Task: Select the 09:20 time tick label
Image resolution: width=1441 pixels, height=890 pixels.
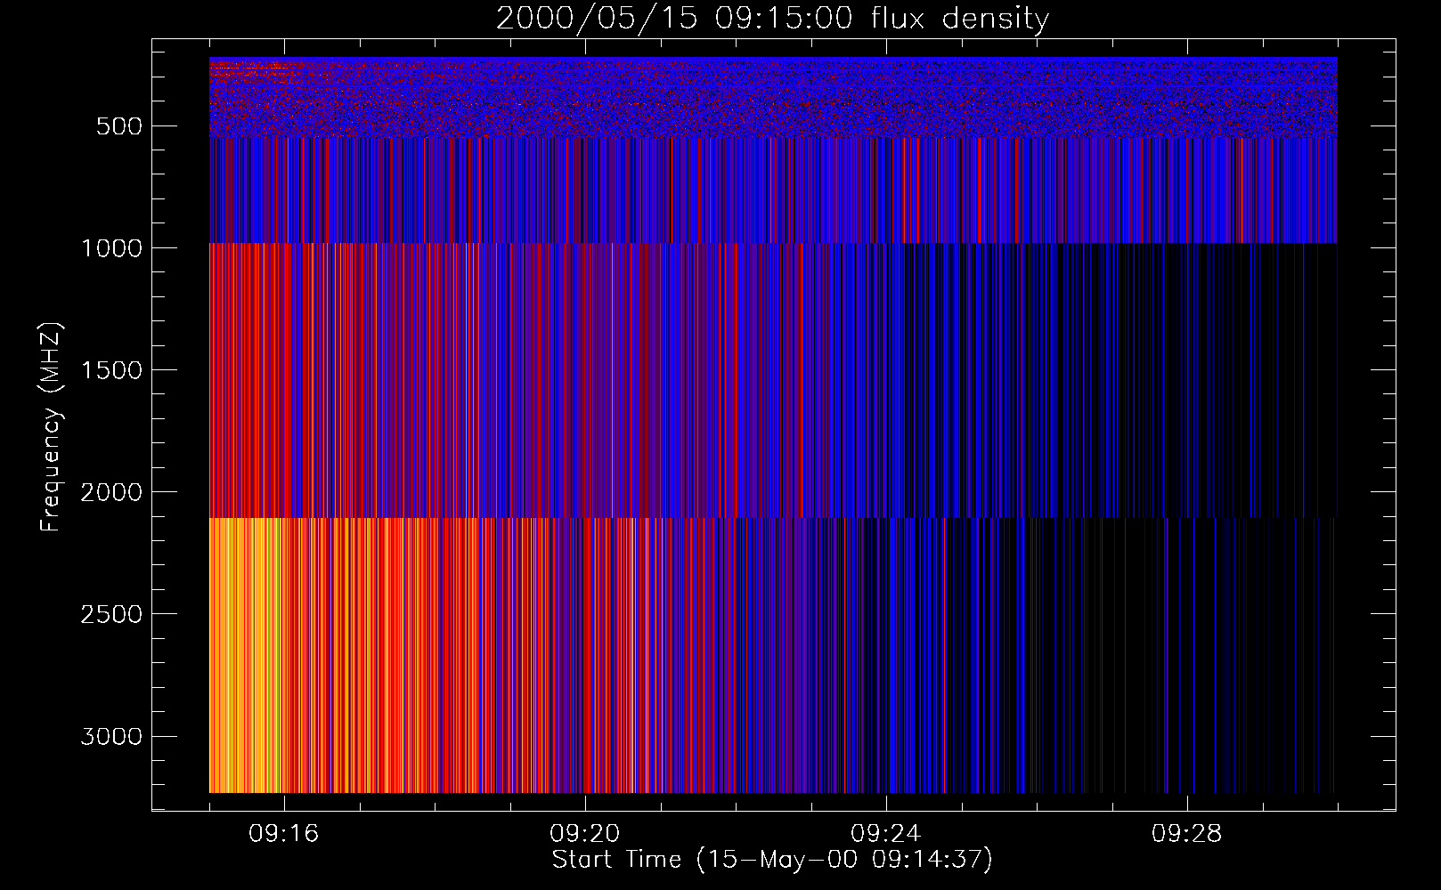Action: point(585,834)
